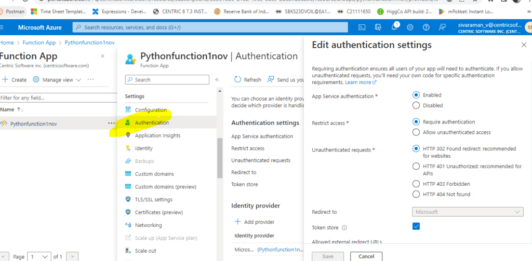Collapse the Function App list pane
The width and height of the screenshot is (532, 261).
coord(102,56)
